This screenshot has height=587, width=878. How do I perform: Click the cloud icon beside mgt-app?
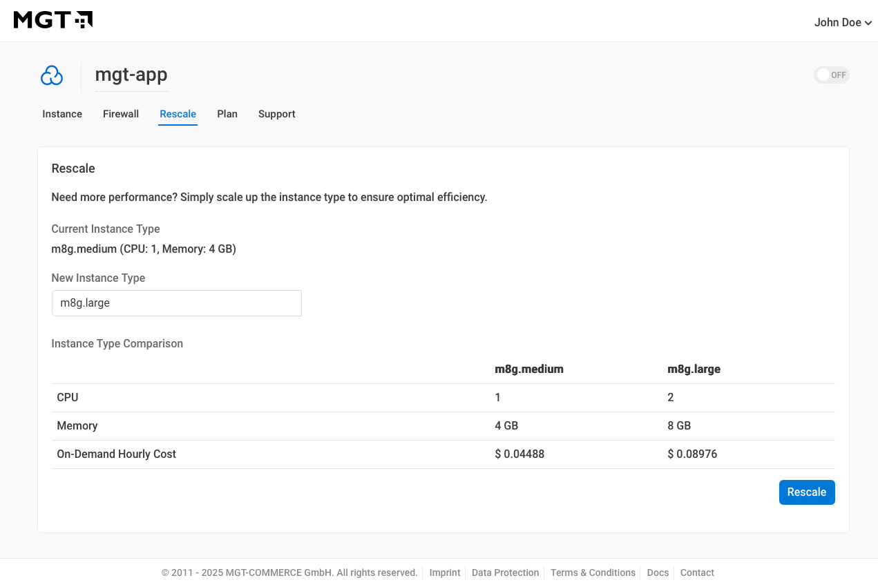[52, 76]
